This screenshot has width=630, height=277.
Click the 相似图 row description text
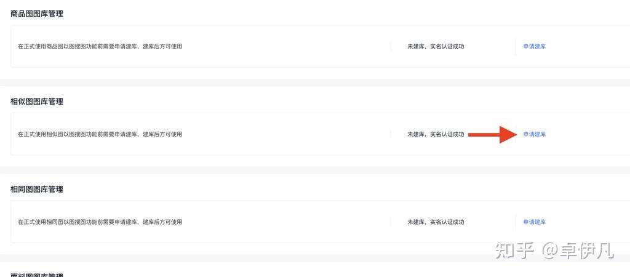(100, 134)
